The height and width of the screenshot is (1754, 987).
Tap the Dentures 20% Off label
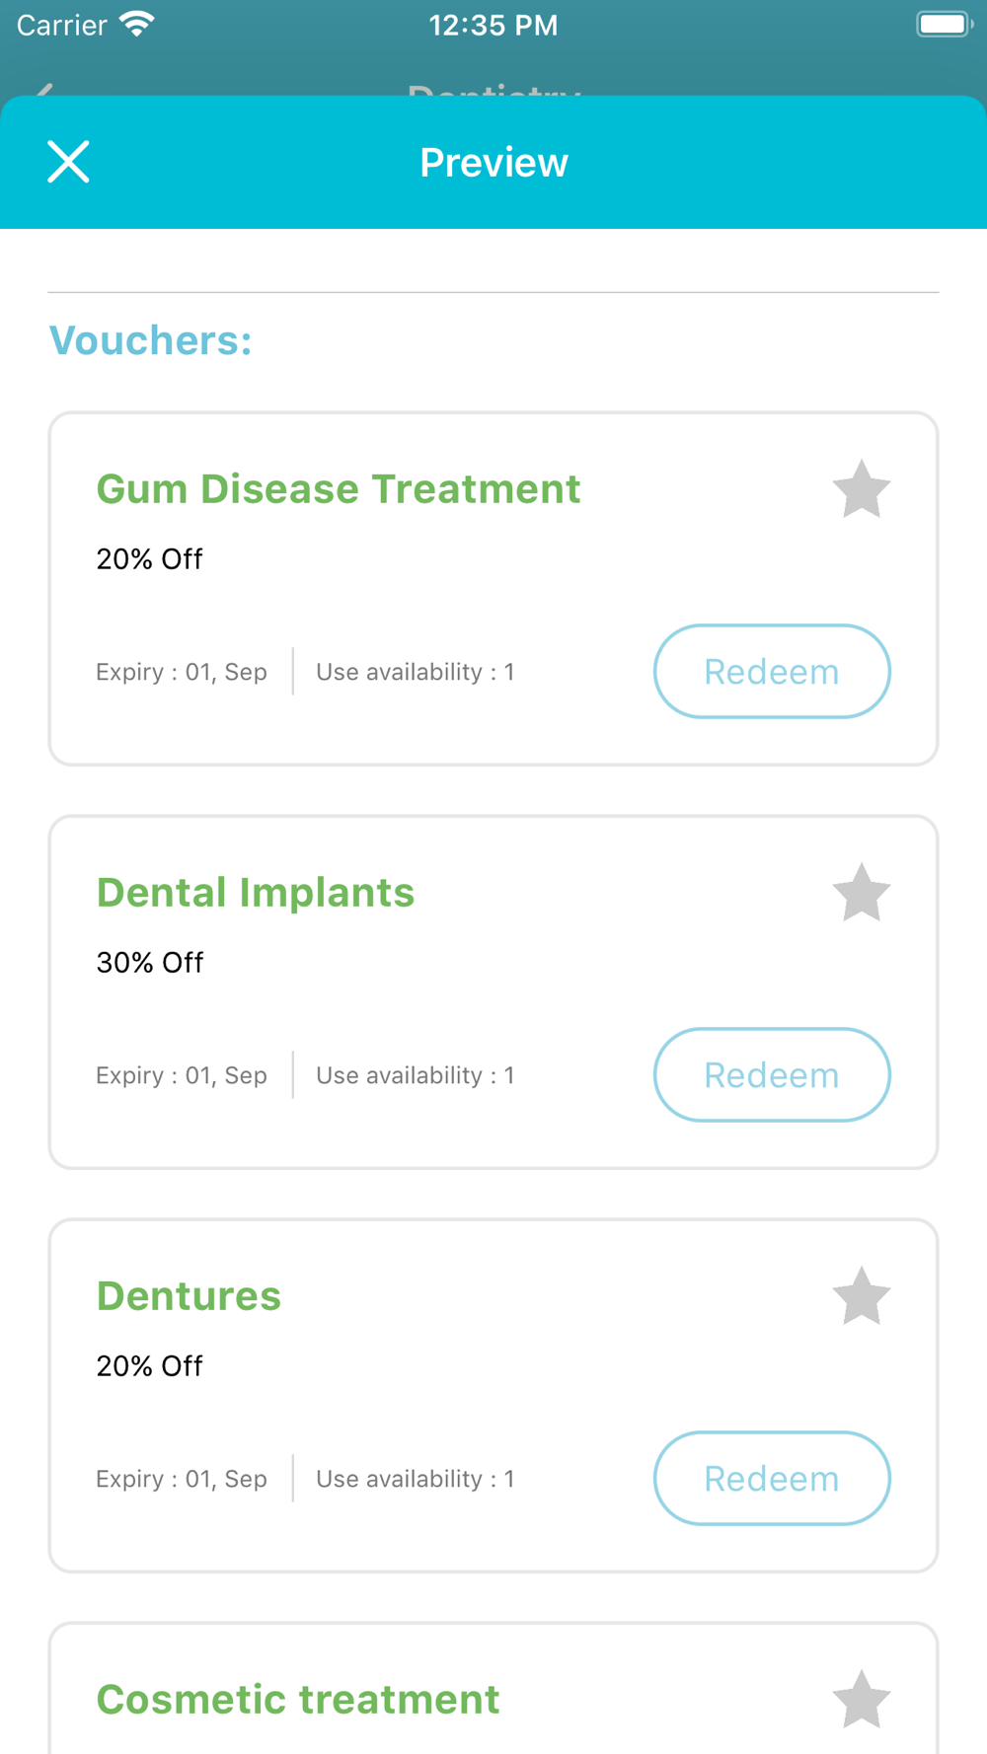point(149,1366)
